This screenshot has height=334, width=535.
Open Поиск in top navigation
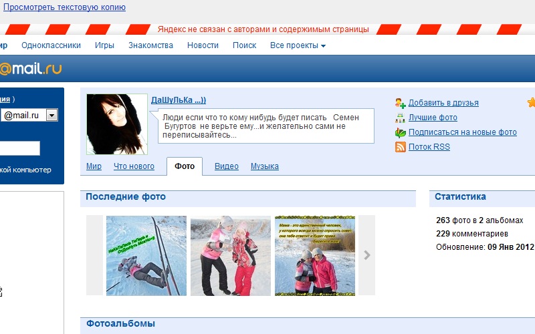pyautogui.click(x=244, y=45)
